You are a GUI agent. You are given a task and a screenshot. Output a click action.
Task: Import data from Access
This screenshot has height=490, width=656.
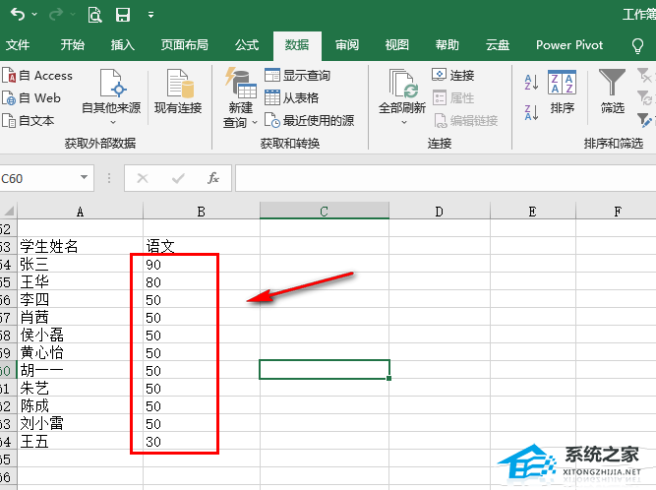pos(44,75)
